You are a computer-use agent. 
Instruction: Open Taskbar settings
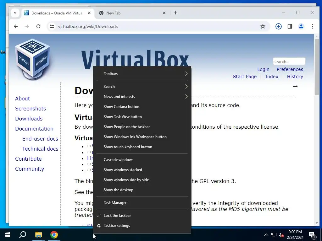pos(142,225)
